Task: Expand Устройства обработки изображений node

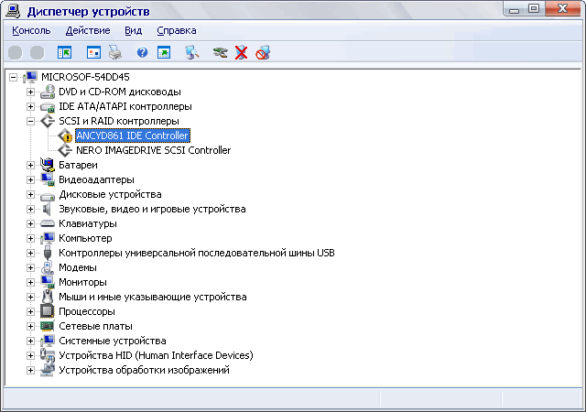Action: pos(30,370)
